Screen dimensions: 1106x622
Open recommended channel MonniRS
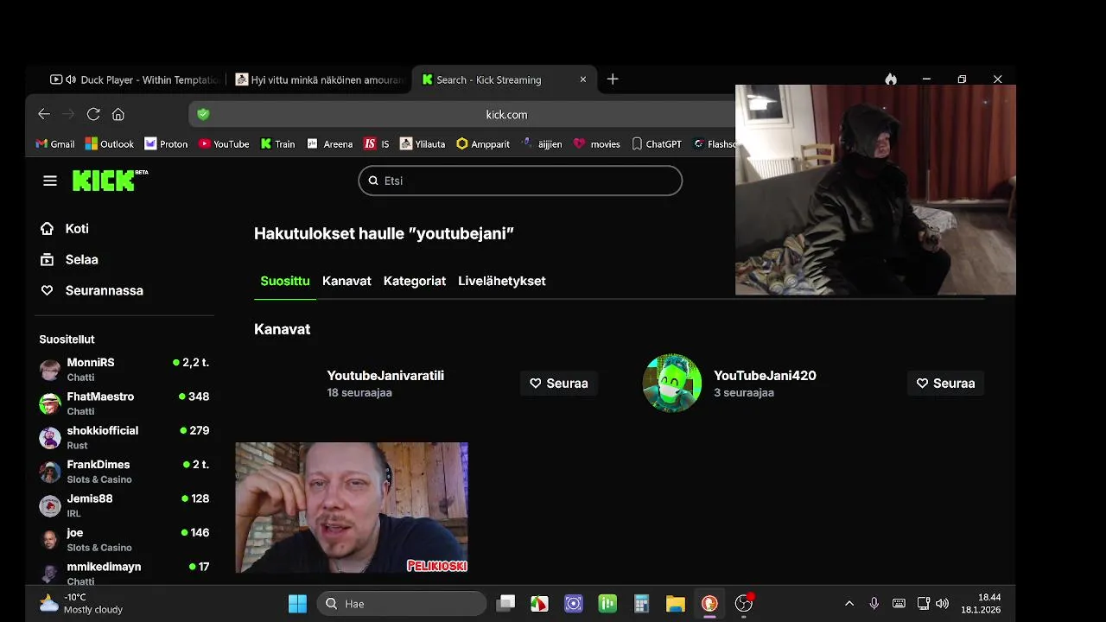124,369
